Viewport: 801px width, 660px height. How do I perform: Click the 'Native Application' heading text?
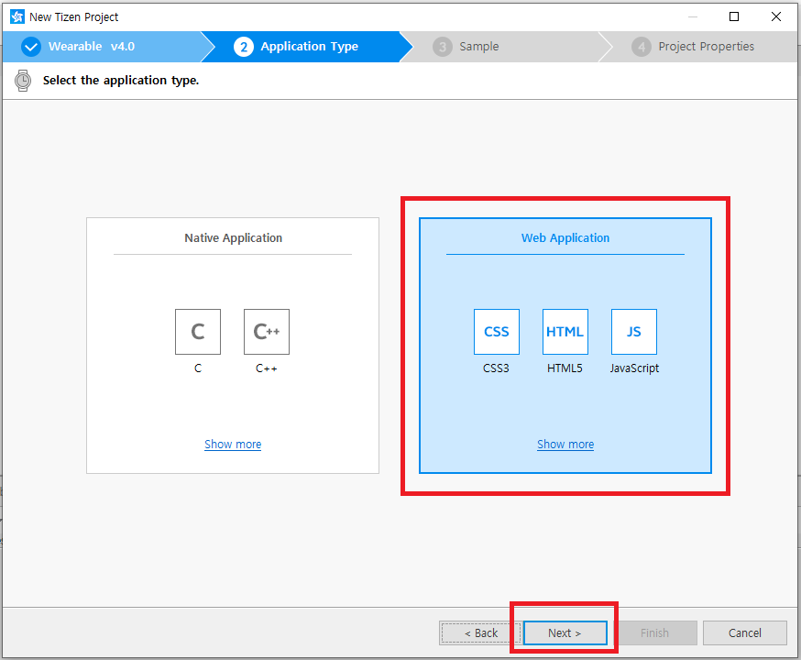[x=233, y=238]
